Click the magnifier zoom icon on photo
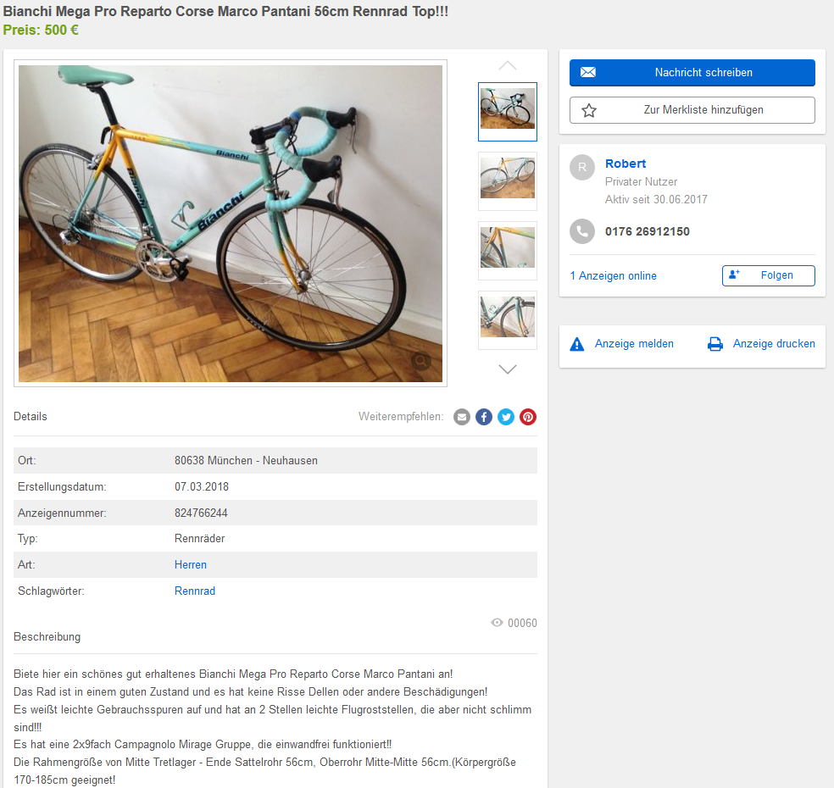 [421, 362]
